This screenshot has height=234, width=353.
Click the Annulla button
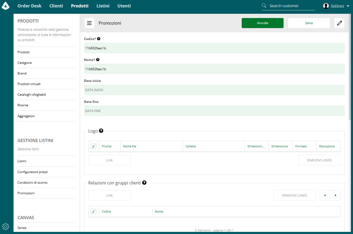click(x=263, y=23)
